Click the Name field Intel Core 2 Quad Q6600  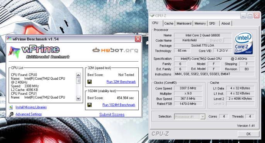[203, 35]
